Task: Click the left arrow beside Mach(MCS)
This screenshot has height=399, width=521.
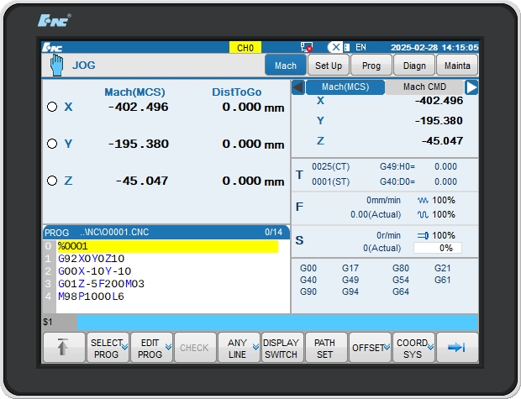Action: point(297,87)
